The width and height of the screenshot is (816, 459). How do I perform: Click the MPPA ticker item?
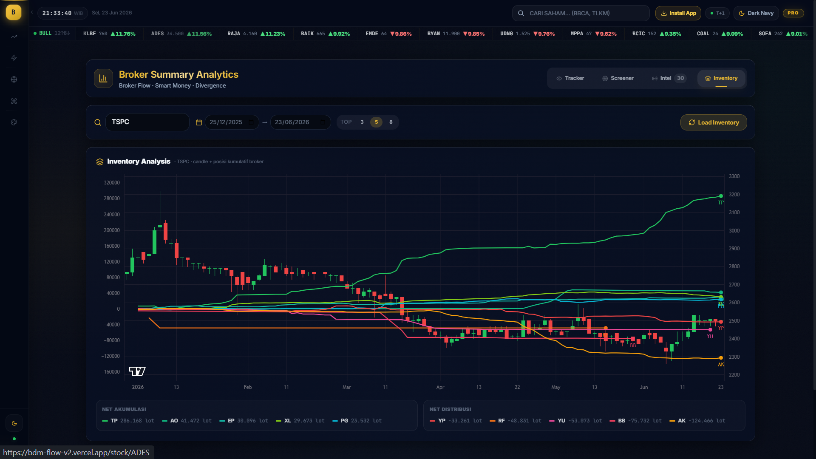pyautogui.click(x=594, y=34)
